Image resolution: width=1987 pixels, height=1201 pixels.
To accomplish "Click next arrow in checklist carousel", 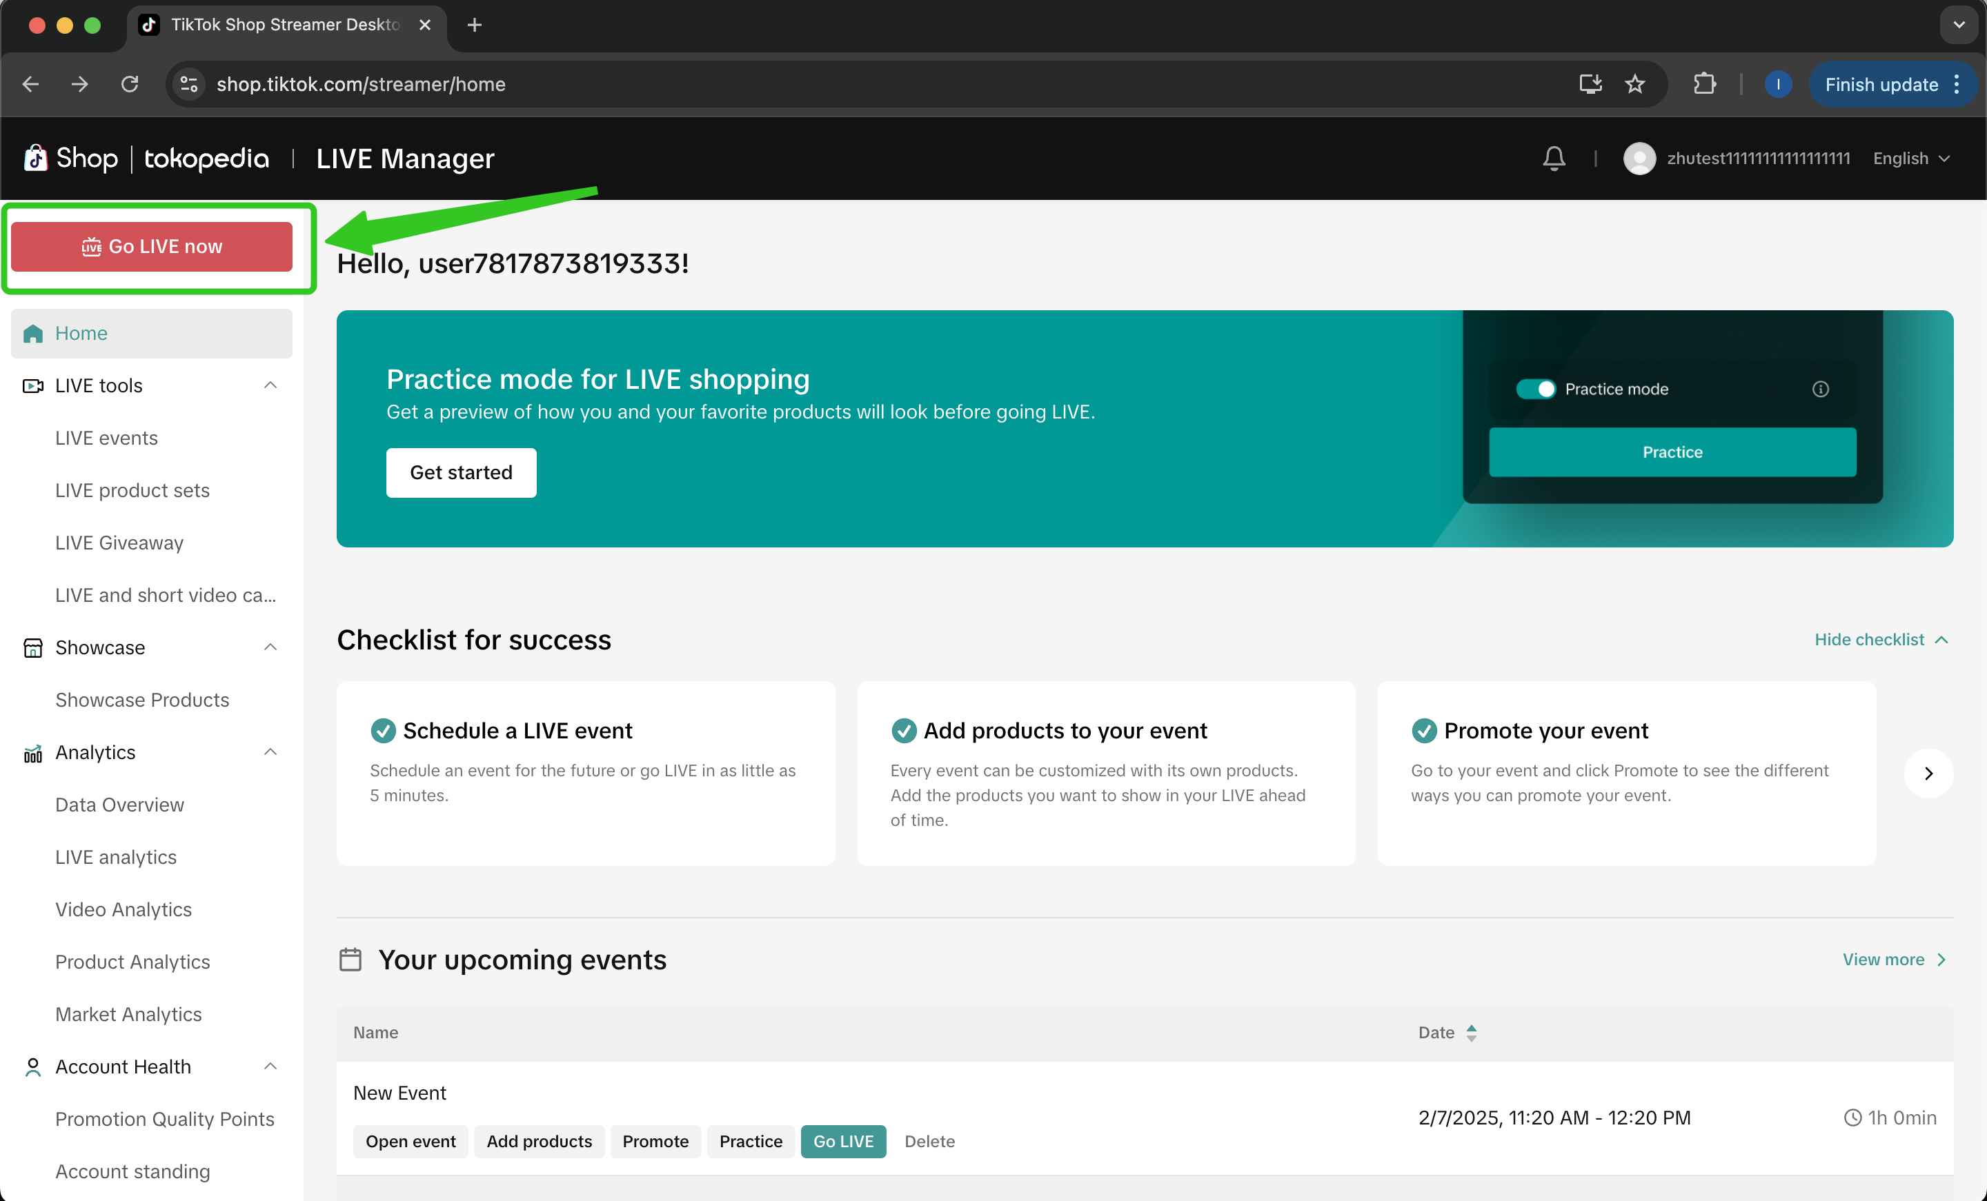I will tap(1928, 774).
